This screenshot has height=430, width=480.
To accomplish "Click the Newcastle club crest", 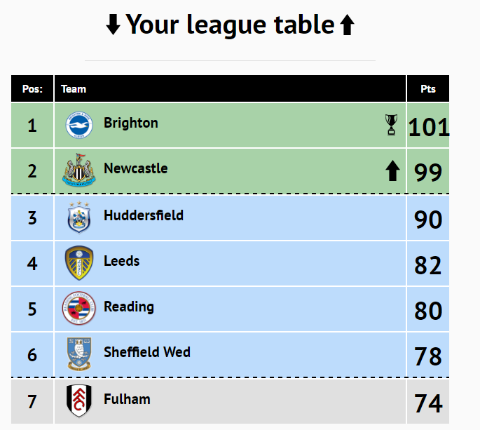I will tap(79, 170).
